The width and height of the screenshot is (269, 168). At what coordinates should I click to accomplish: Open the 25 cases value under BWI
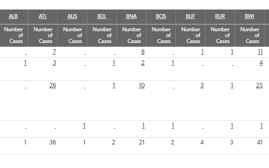tap(259, 85)
